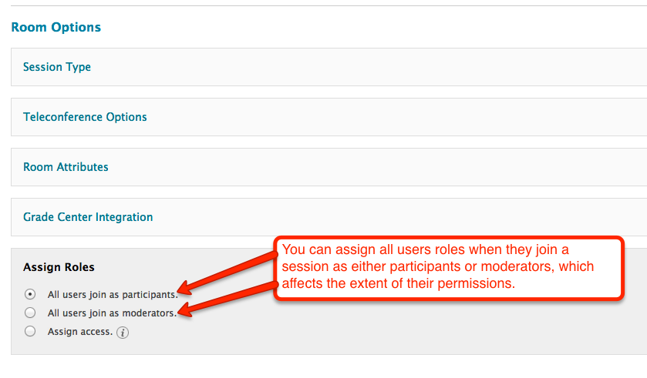Expand the Room Attributes section

pyautogui.click(x=329, y=167)
